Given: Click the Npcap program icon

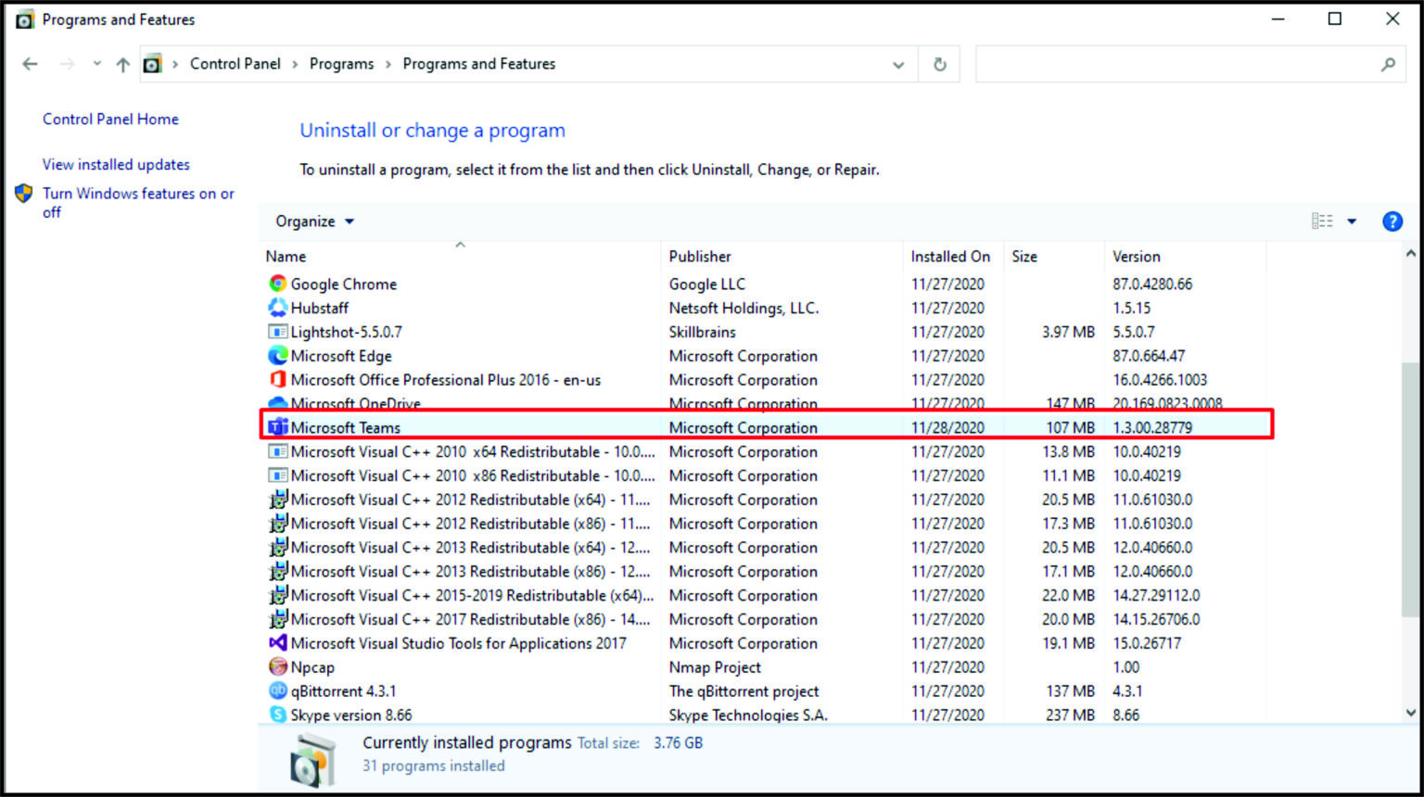Looking at the screenshot, I should [277, 666].
